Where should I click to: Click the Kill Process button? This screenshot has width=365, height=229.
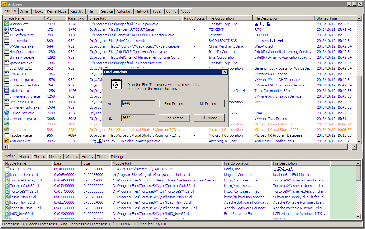point(209,104)
